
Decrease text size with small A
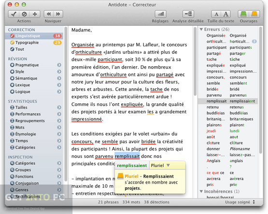216,14
